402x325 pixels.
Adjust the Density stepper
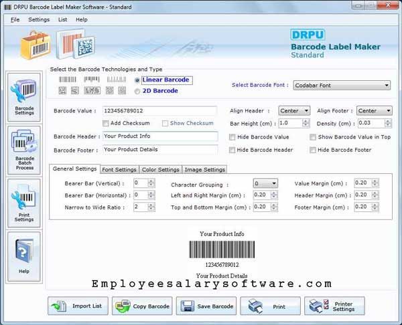(388, 123)
